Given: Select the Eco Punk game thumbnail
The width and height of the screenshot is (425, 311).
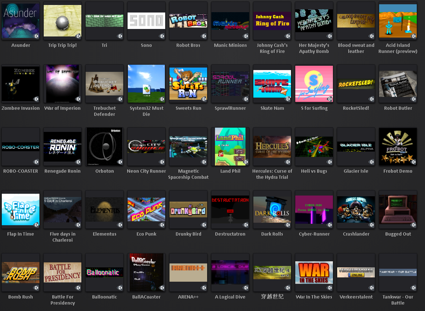Looking at the screenshot, I should click(146, 209).
